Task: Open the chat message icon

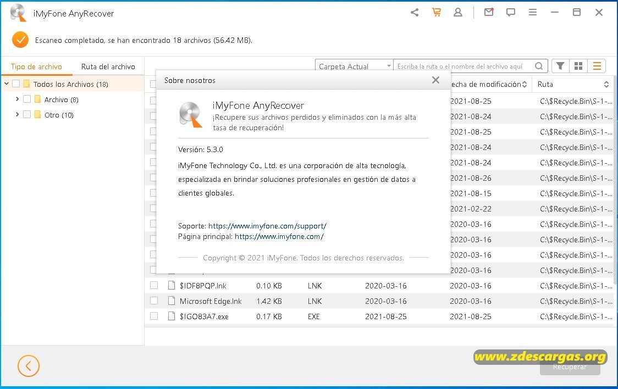Action: coord(511,13)
